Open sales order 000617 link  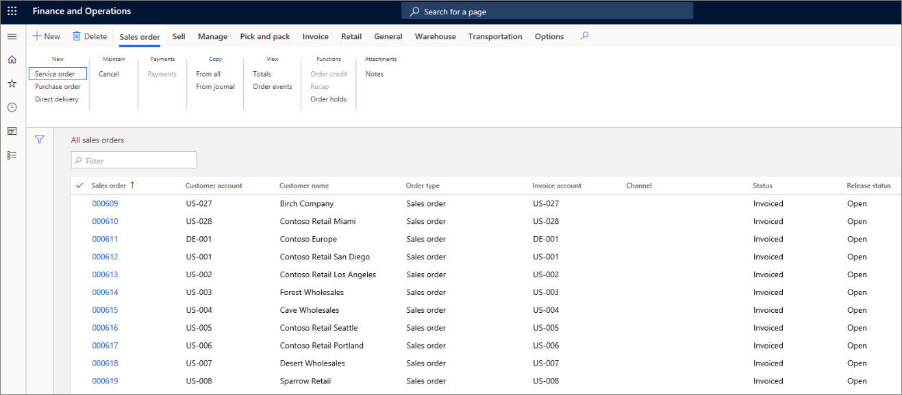coord(105,346)
